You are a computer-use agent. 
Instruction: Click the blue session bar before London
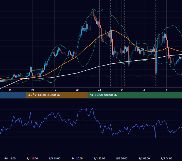(x=13, y=95)
